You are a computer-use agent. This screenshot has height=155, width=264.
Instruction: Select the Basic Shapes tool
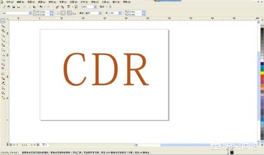point(3,64)
